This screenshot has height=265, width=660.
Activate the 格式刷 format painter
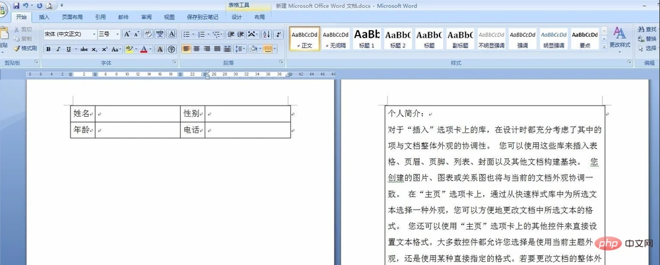(x=25, y=48)
